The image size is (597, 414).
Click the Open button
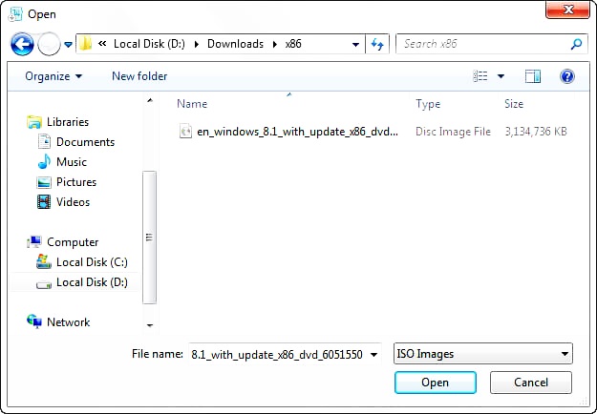point(436,383)
